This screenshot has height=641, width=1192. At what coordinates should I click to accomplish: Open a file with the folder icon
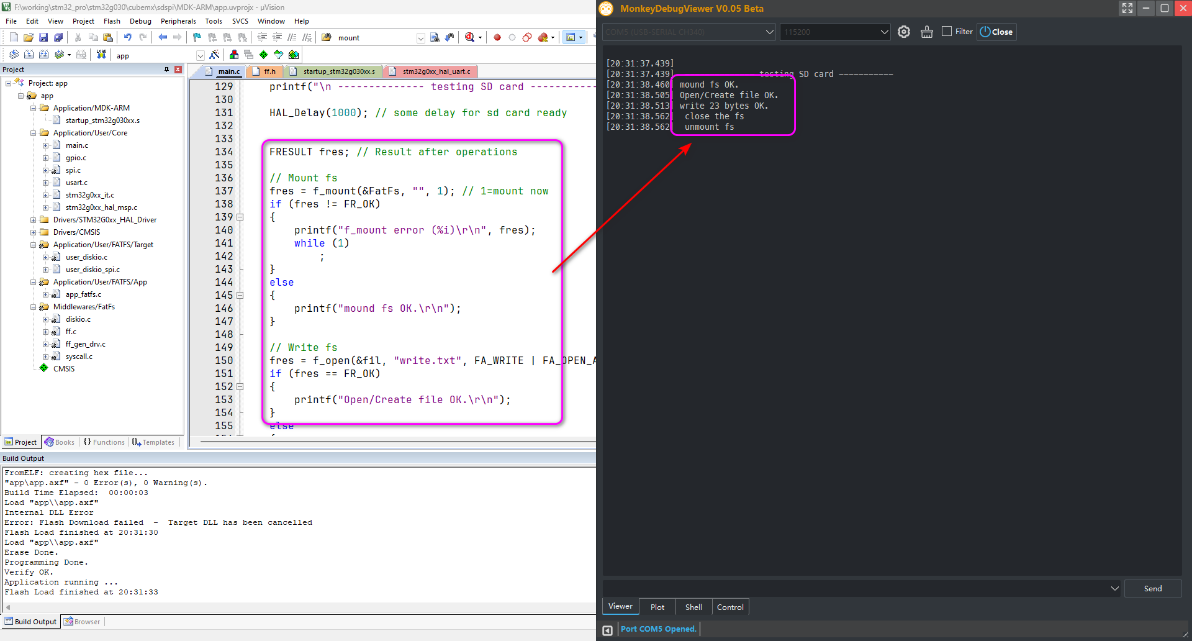coord(29,37)
